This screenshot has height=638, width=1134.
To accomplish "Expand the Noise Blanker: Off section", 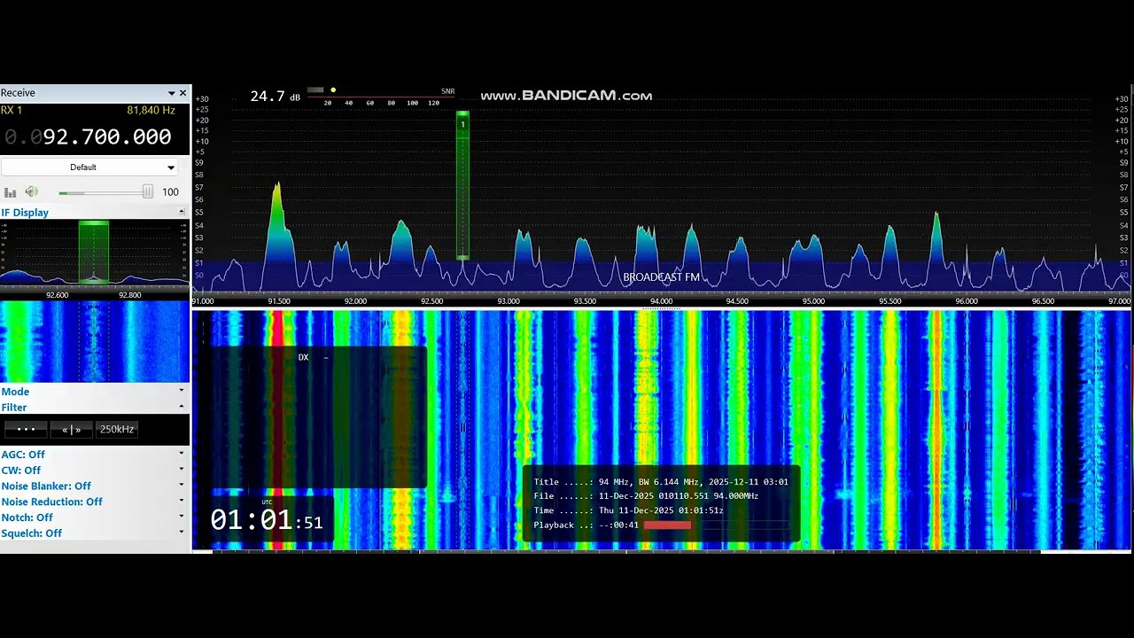I will coord(182,486).
